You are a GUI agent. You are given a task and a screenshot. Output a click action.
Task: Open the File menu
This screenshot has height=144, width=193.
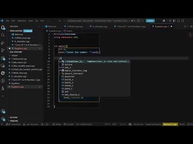pyautogui.click(x=8, y=21)
